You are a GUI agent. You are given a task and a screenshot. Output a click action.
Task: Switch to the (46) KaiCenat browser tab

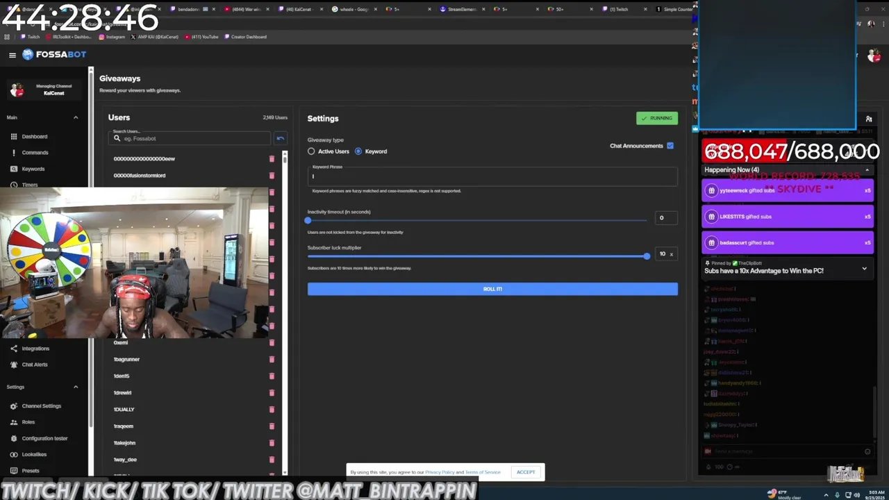[x=299, y=10]
